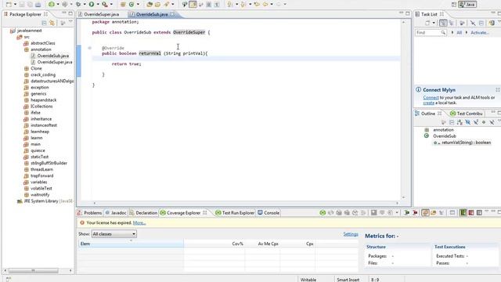Click the New Java Class toolbar icon
The image size is (501, 282).
132,5
